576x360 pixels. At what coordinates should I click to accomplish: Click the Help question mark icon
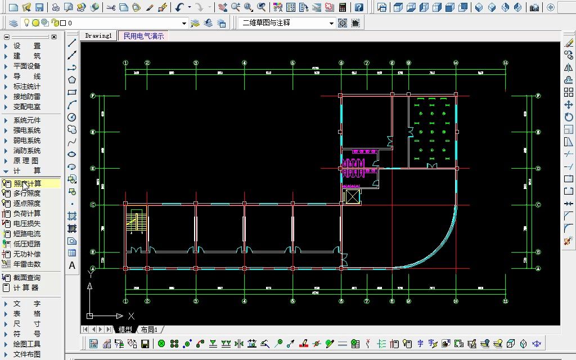359,7
